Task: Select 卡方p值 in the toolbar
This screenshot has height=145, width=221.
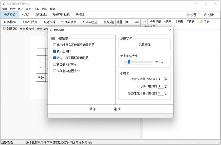Action: click(x=108, y=22)
